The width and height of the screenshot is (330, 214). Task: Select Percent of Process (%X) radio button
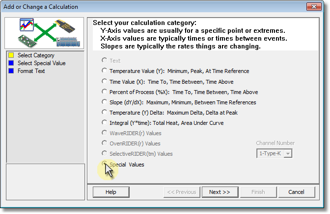105,92
